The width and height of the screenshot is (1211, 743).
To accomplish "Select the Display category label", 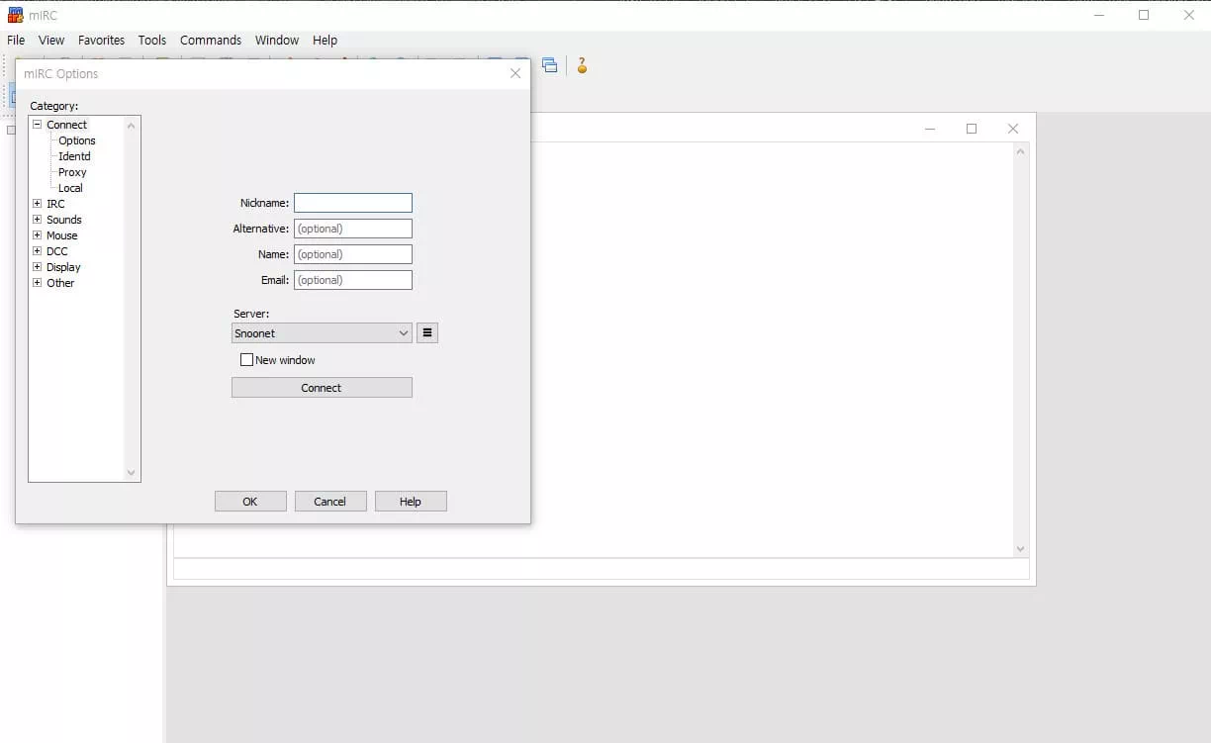I will tap(63, 267).
